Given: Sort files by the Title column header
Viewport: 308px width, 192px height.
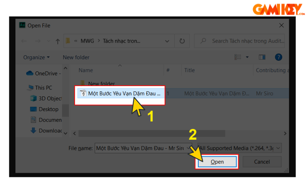Looking at the screenshot, I should pos(189,70).
